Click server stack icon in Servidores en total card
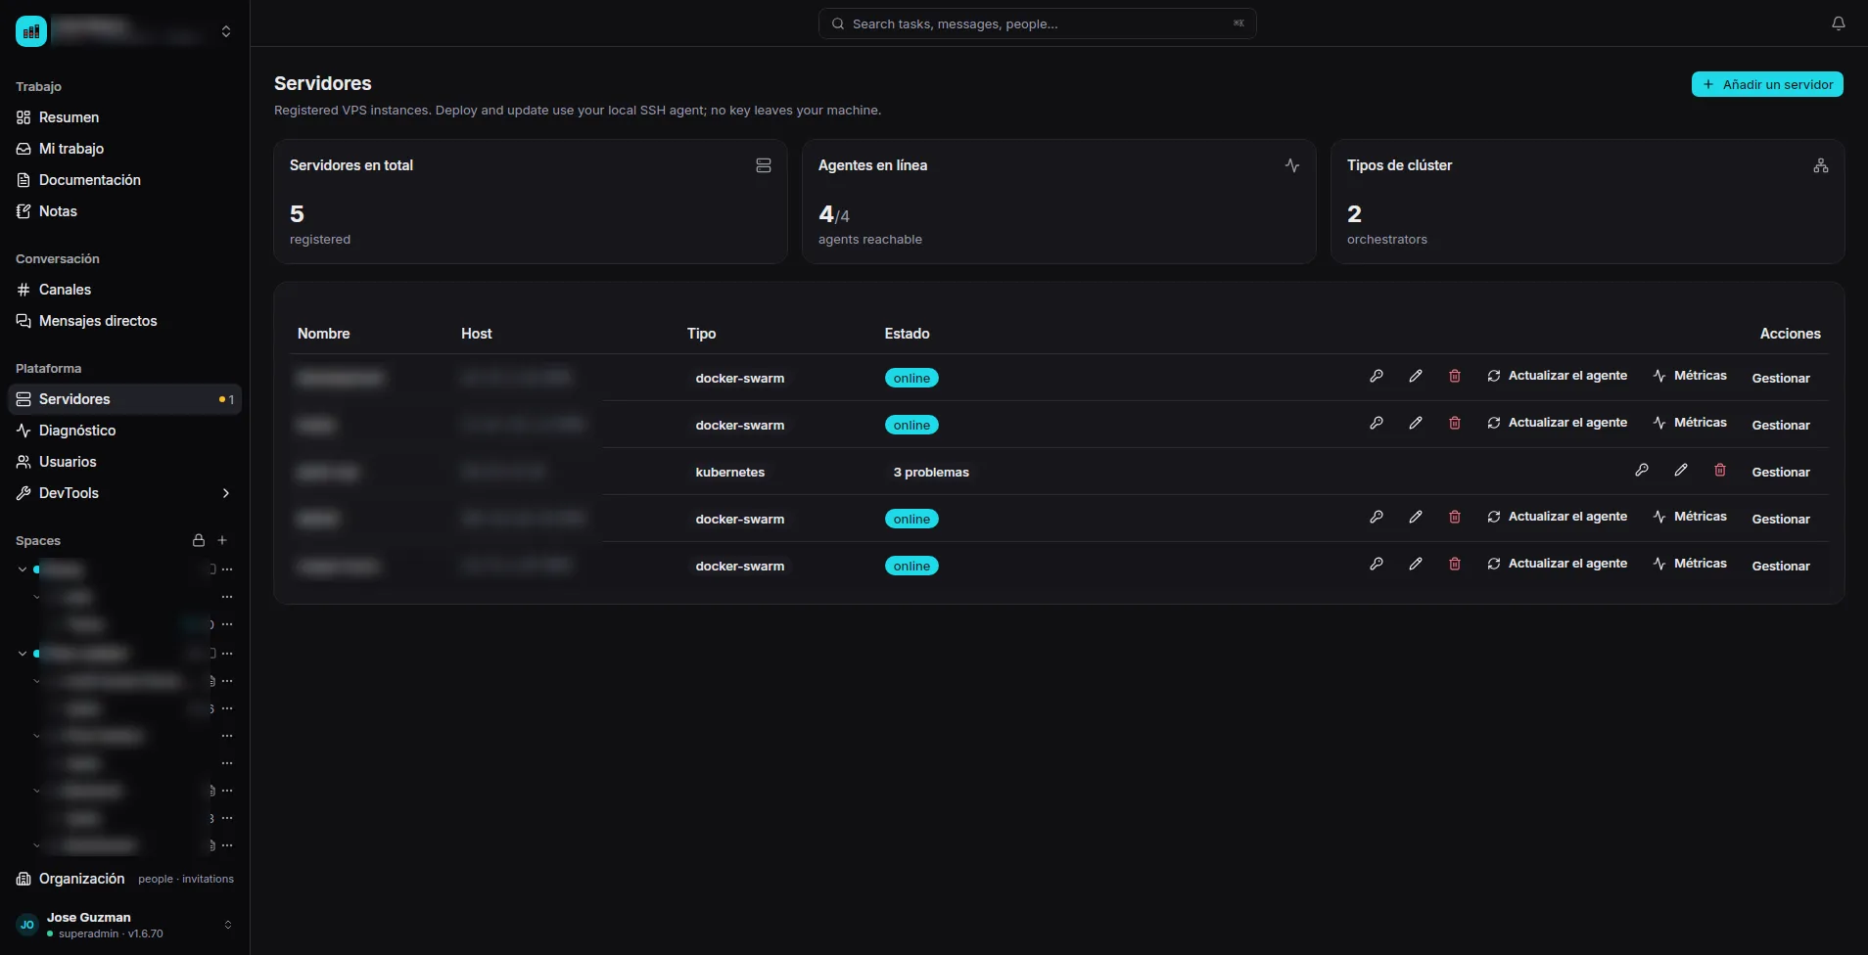The image size is (1868, 955). click(x=764, y=165)
